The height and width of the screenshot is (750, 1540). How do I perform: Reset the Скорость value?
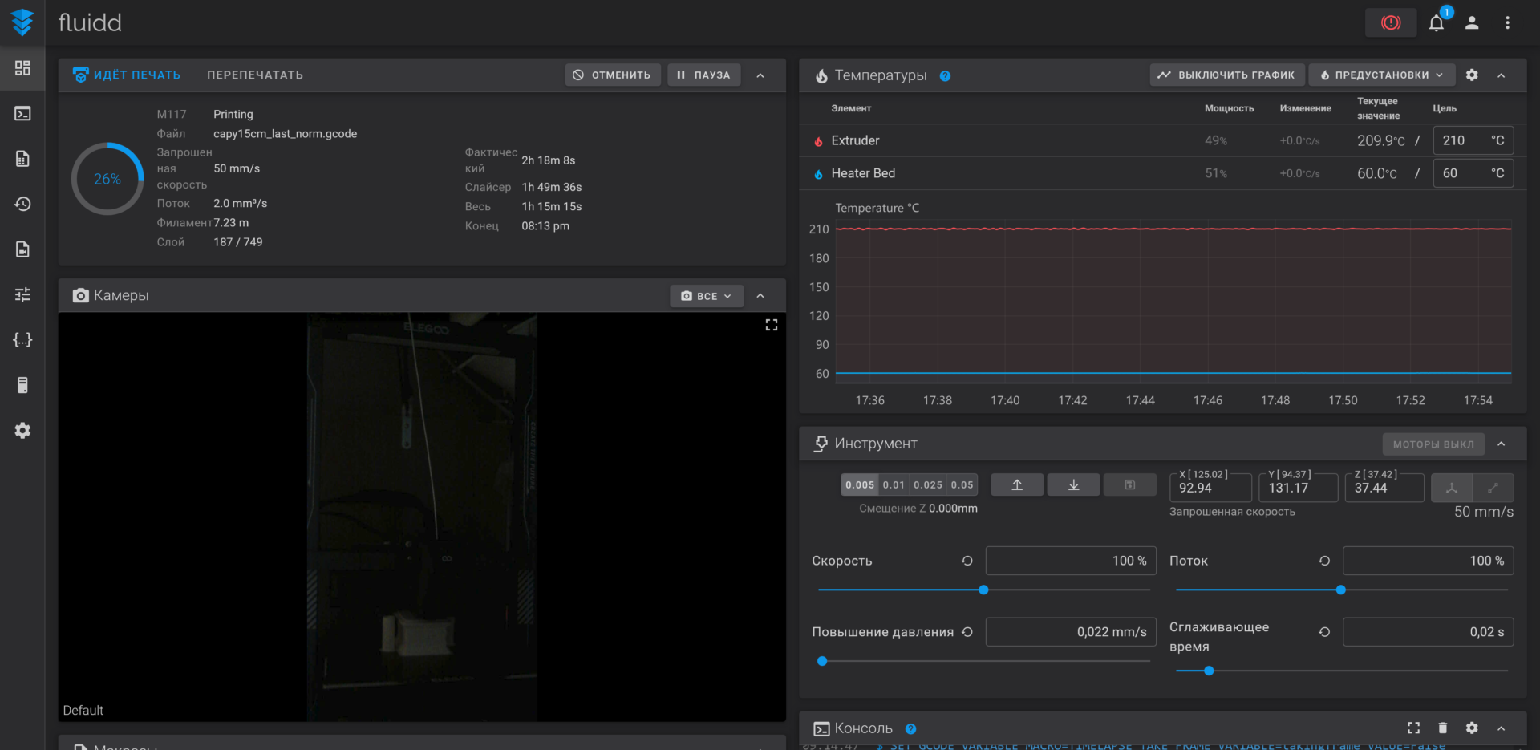coord(967,561)
